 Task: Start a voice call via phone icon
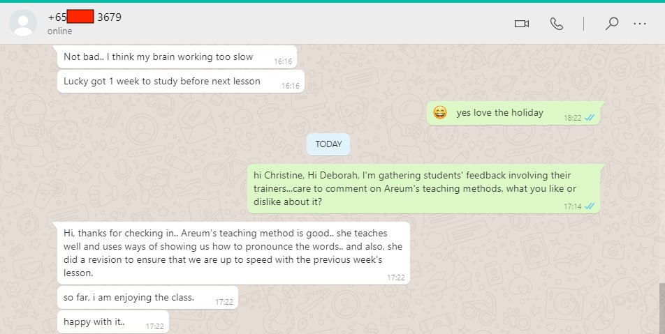tap(557, 24)
